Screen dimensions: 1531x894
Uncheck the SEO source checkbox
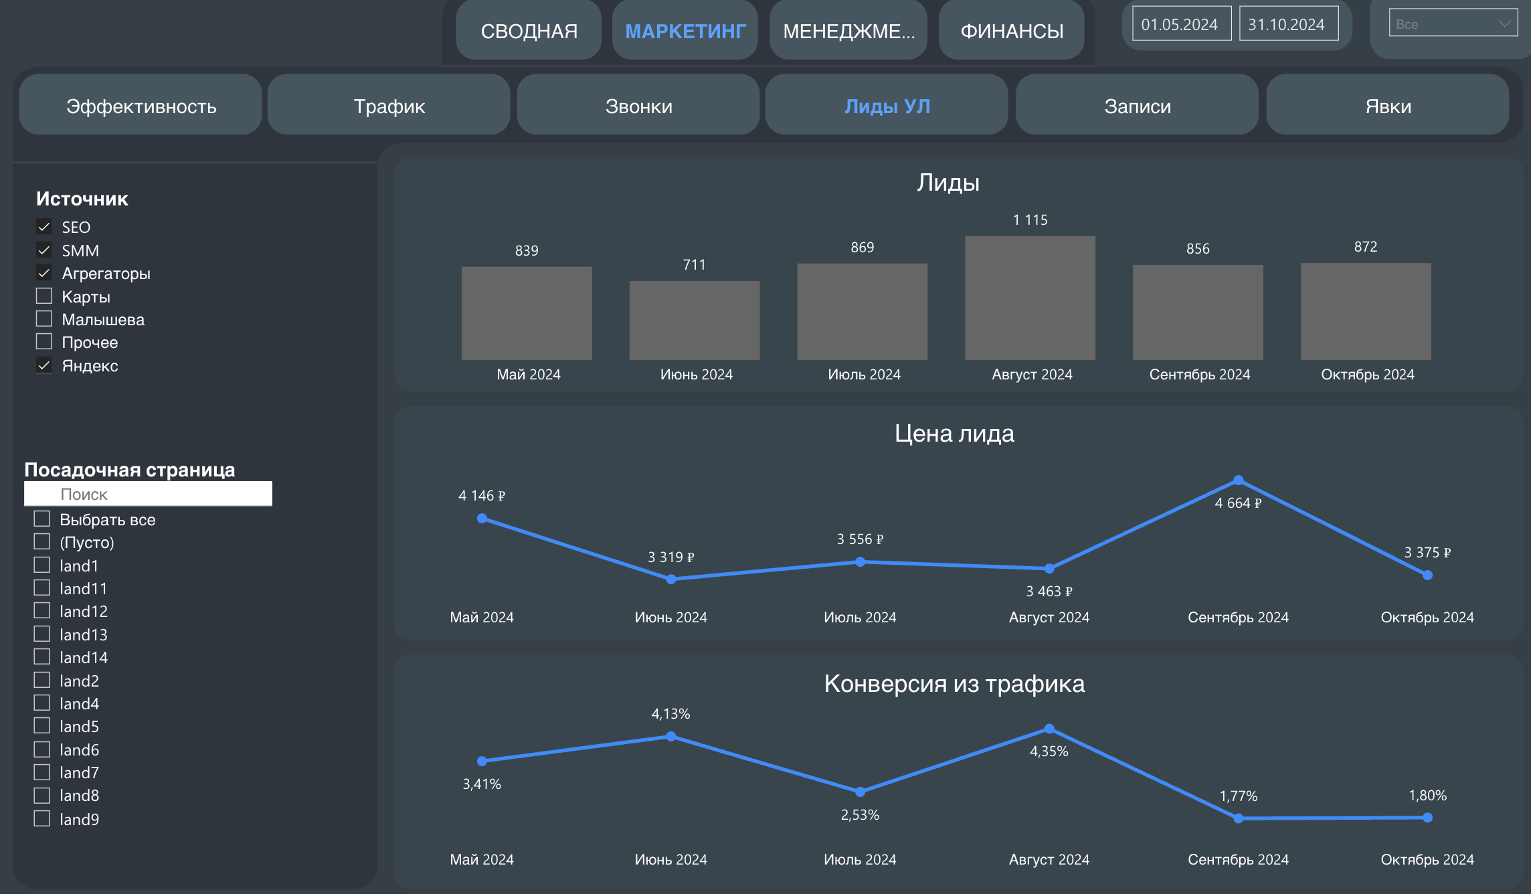pos(44,227)
